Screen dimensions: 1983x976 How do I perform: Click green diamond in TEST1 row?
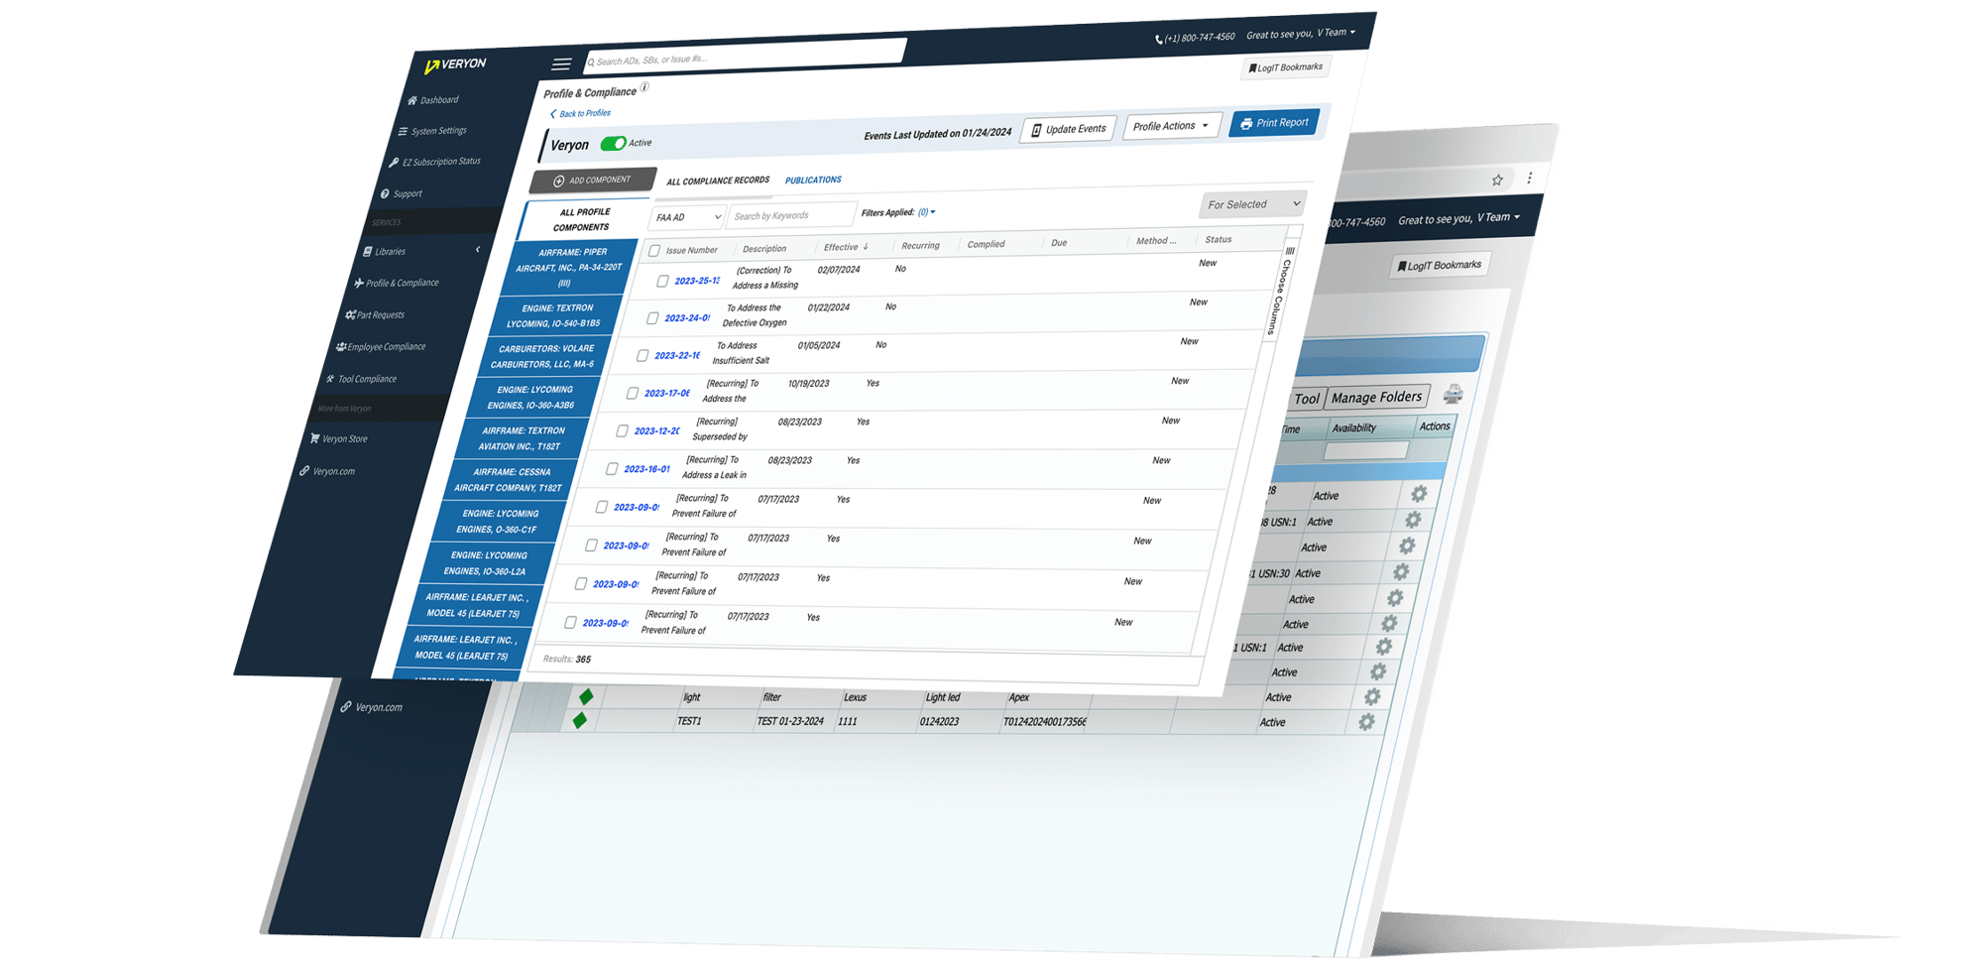click(x=580, y=720)
